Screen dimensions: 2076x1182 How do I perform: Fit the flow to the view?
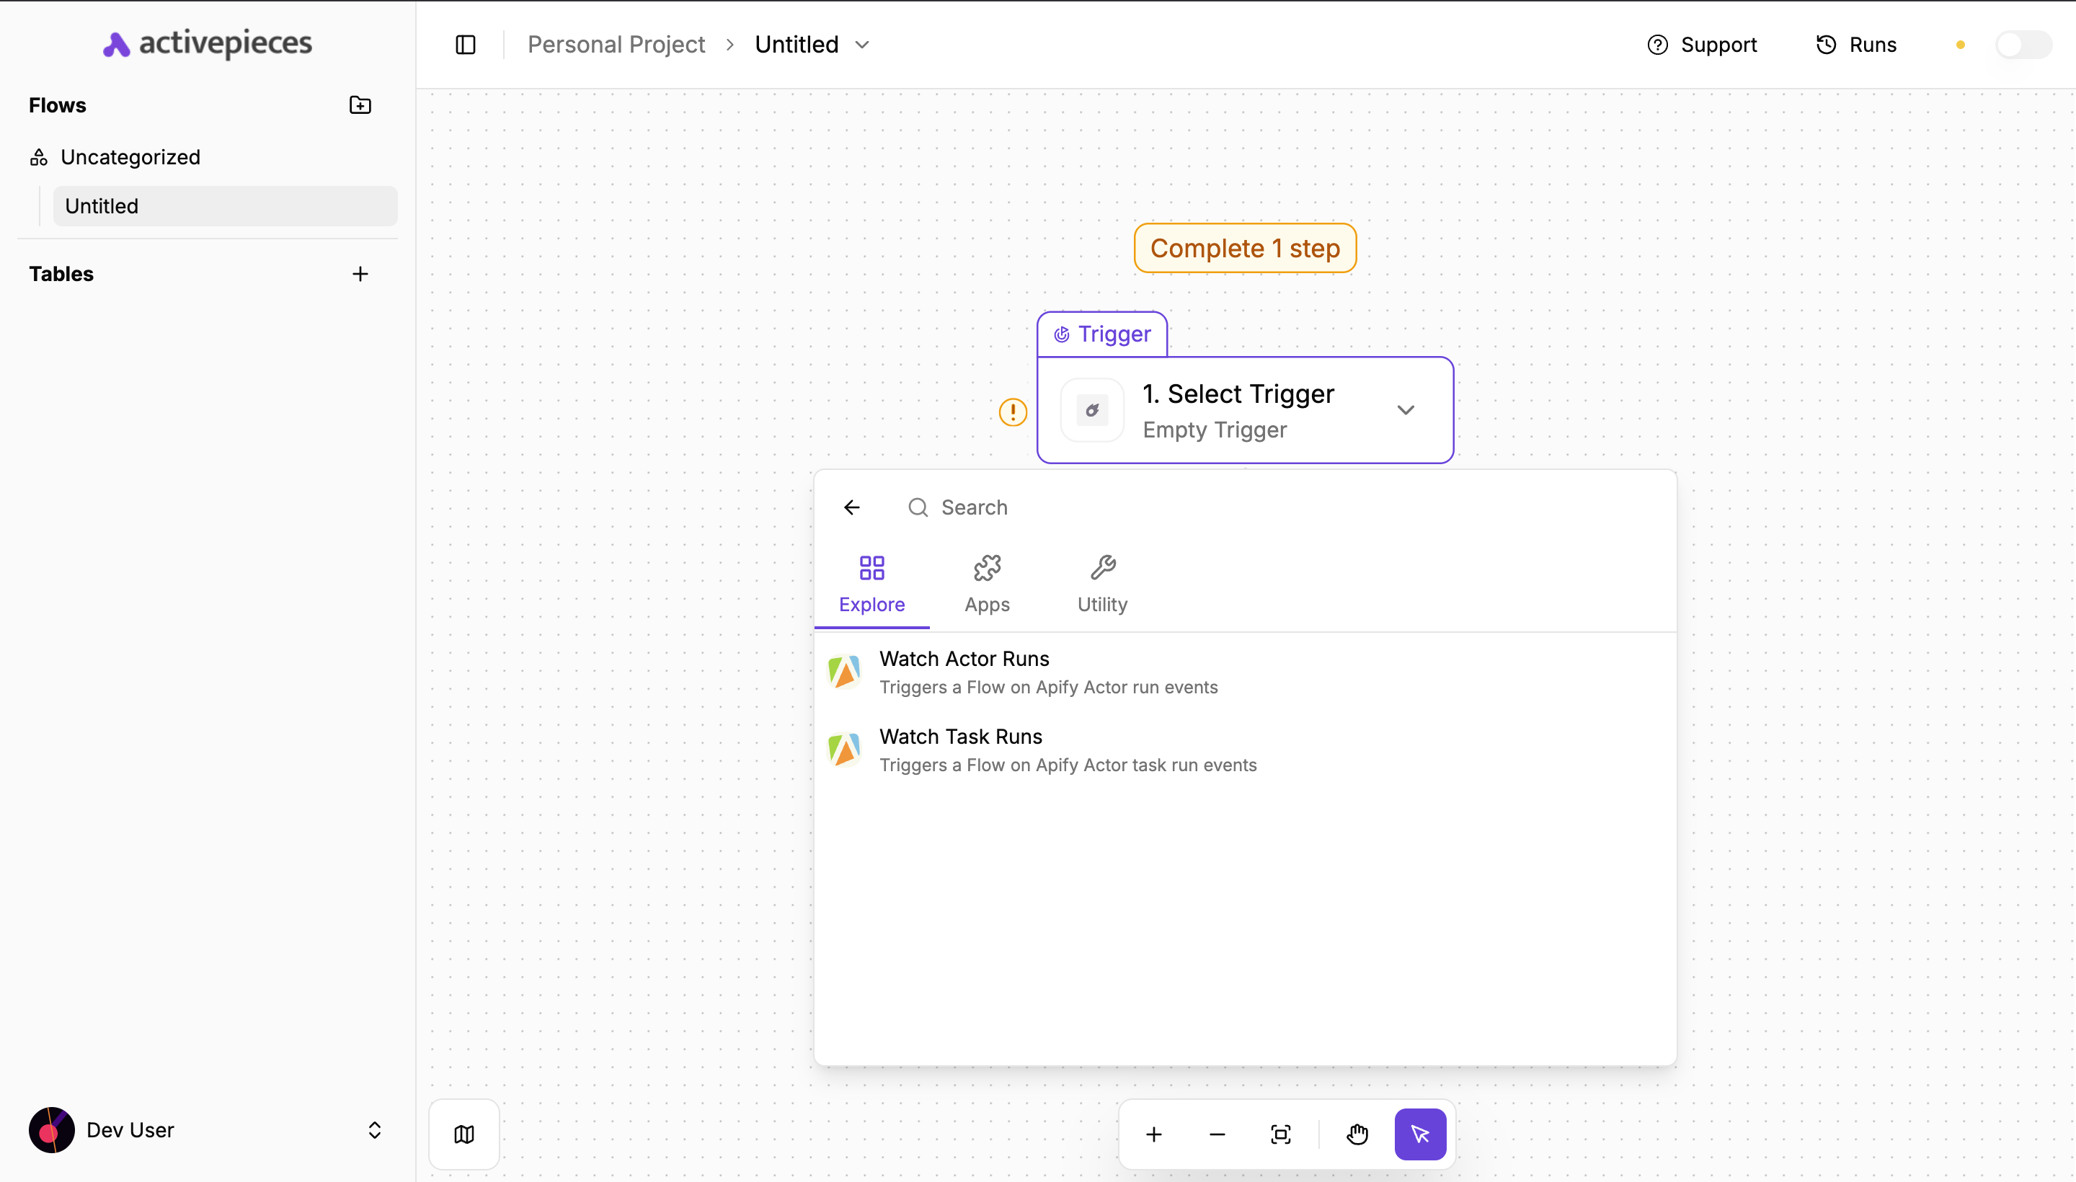tap(1279, 1133)
